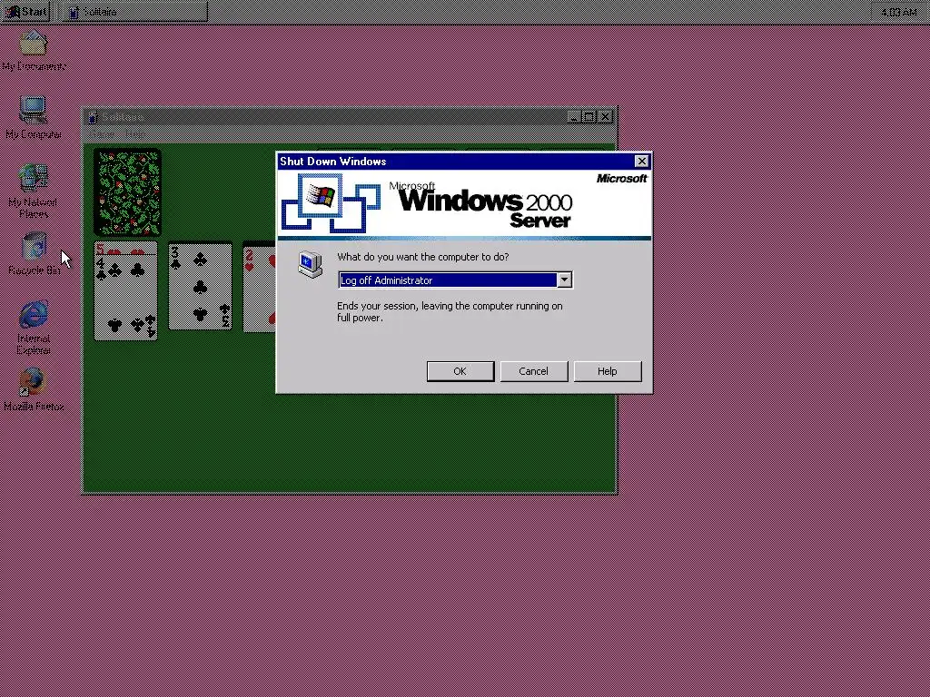The image size is (930, 697).
Task: Select the My Computer desktop icon
Action: [x=34, y=117]
